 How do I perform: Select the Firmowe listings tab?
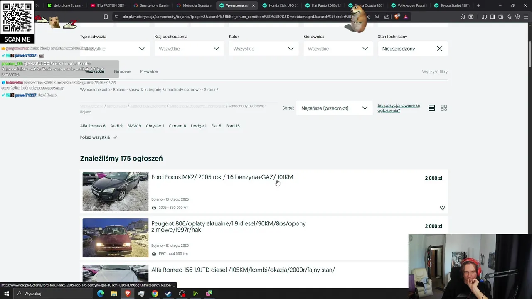tap(122, 71)
